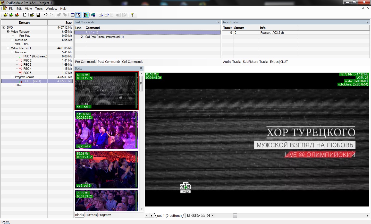371x224 pixels.
Task: Click the red menu icon beside PGC 4
Action: click(x=20, y=69)
